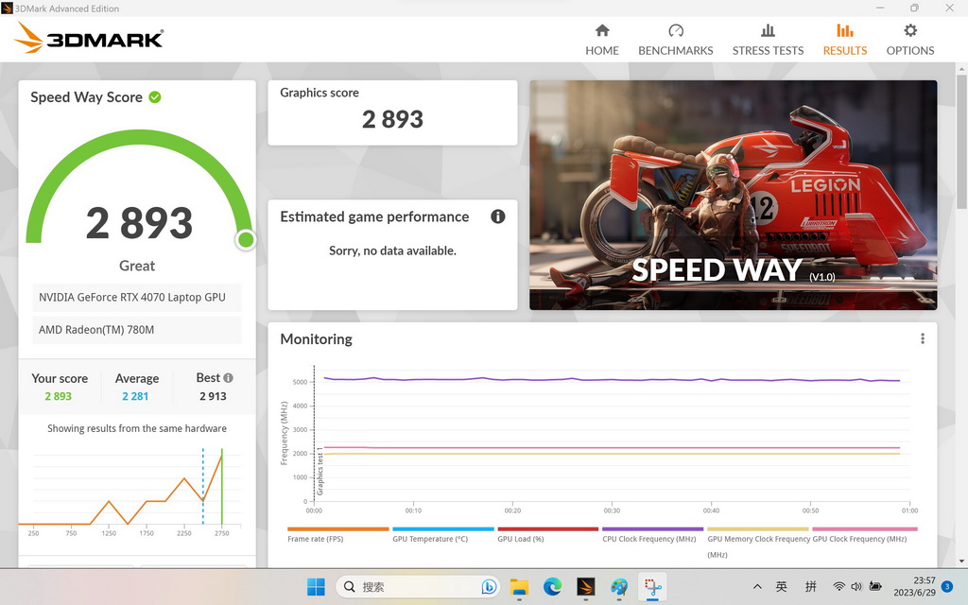This screenshot has height=605, width=968.
Task: Open the Snipping Tool taskbar icon
Action: [x=652, y=586]
